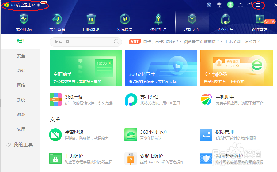Click the 系统安全防护 shield icon

click(x=206, y=159)
